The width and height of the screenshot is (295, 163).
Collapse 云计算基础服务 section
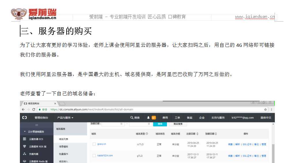tap(25, 131)
